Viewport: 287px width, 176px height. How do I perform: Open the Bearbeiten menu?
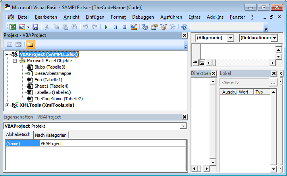click(x=46, y=17)
